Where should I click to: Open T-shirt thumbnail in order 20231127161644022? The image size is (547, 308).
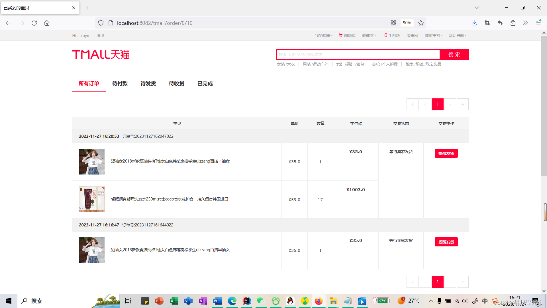92,250
